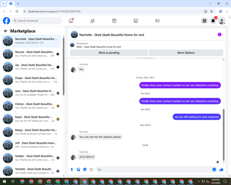Choose a GIF icon in composer
The image size is (231, 185).
(91, 170)
